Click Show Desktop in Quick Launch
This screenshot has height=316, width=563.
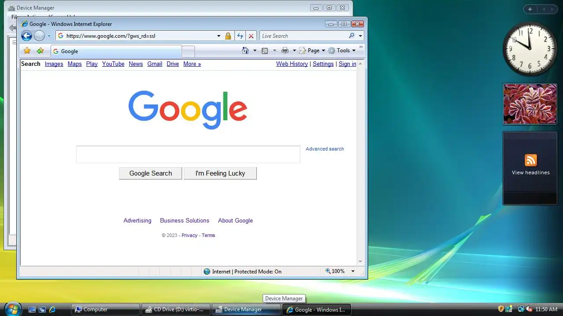click(32, 309)
